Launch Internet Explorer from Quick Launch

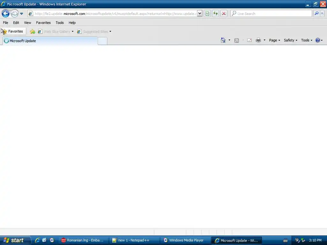(37, 240)
